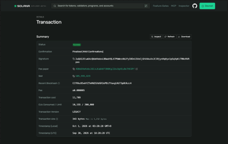Viewport: 228px width, 144px height.
Task: Copy the transaction signature
Action: (73, 59)
